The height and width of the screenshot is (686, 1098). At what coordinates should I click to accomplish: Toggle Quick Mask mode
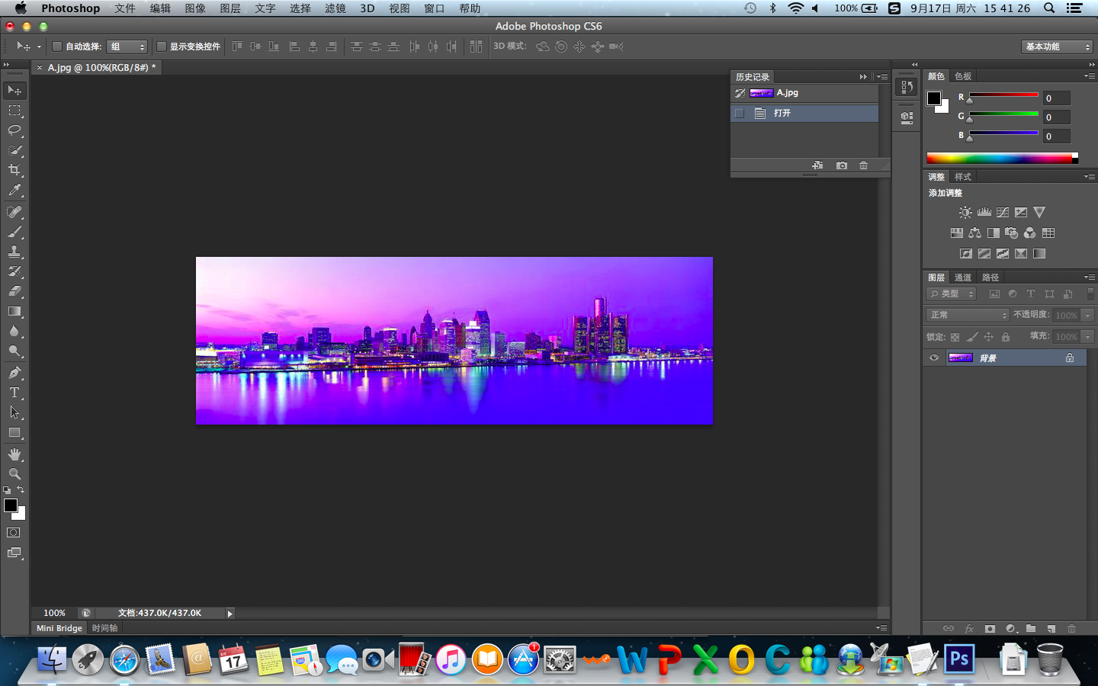click(14, 533)
